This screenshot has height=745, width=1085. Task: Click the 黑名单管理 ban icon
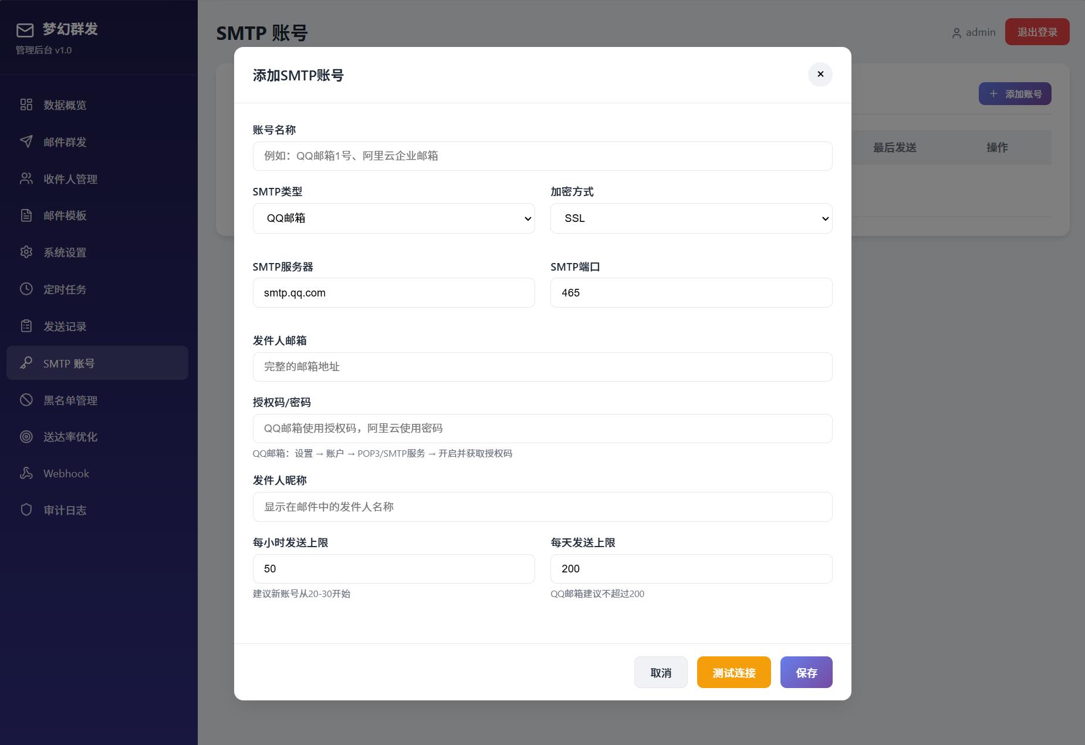tap(26, 400)
